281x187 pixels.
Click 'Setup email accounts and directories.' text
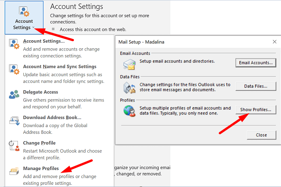177,61
